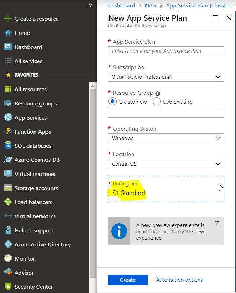This screenshot has height=293, width=236.
Task: Collapse the sidebar with the double chevron
Action: click(x=90, y=6)
